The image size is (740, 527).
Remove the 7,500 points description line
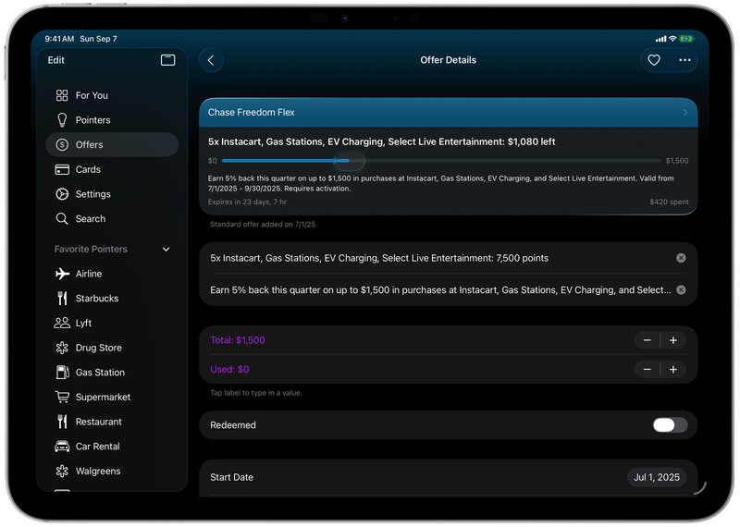click(681, 258)
